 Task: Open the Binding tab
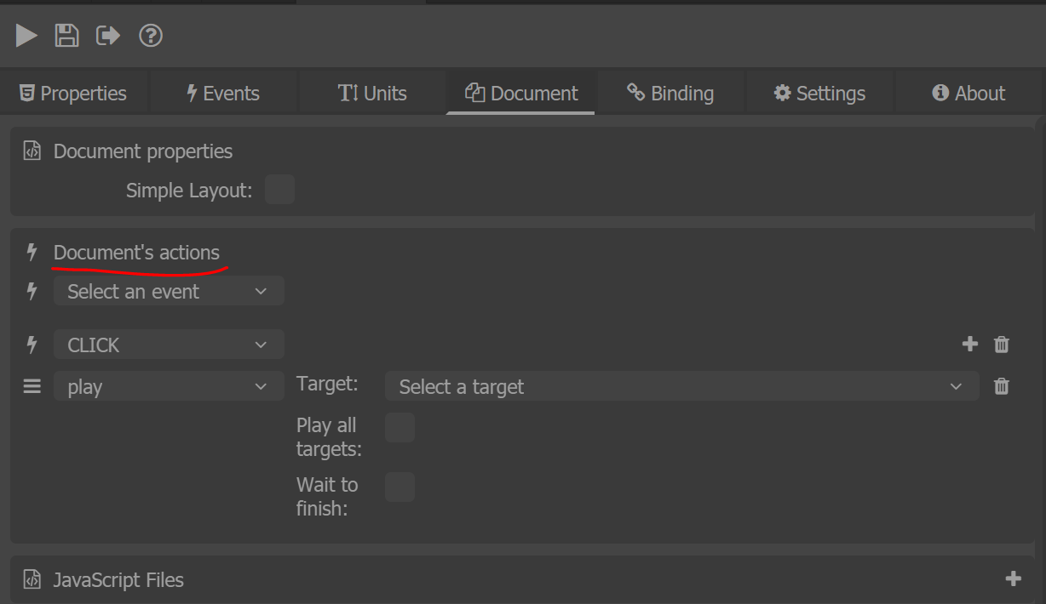click(670, 94)
